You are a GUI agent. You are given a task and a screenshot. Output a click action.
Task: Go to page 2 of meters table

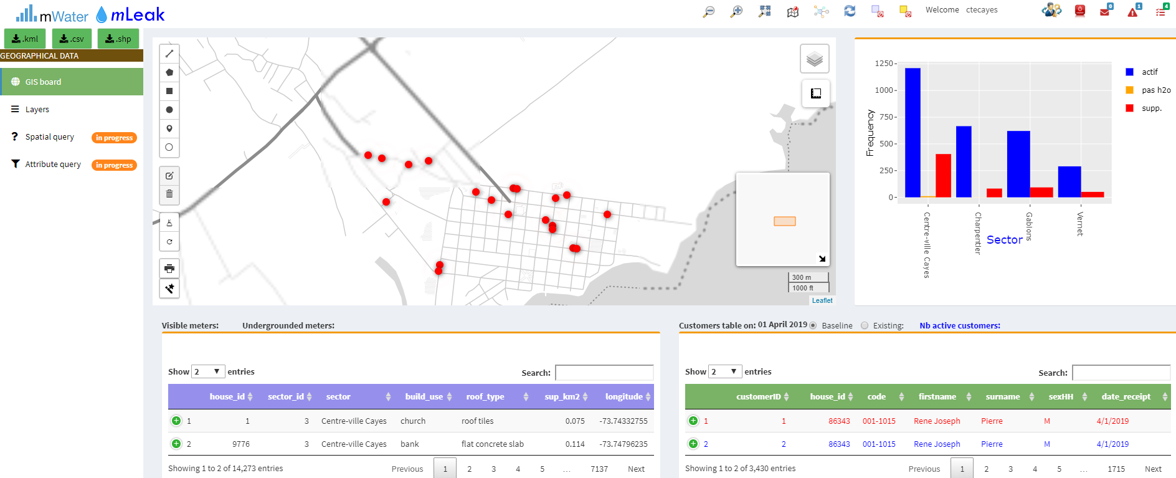(x=469, y=469)
